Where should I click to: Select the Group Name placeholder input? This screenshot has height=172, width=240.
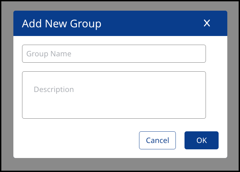(114, 54)
